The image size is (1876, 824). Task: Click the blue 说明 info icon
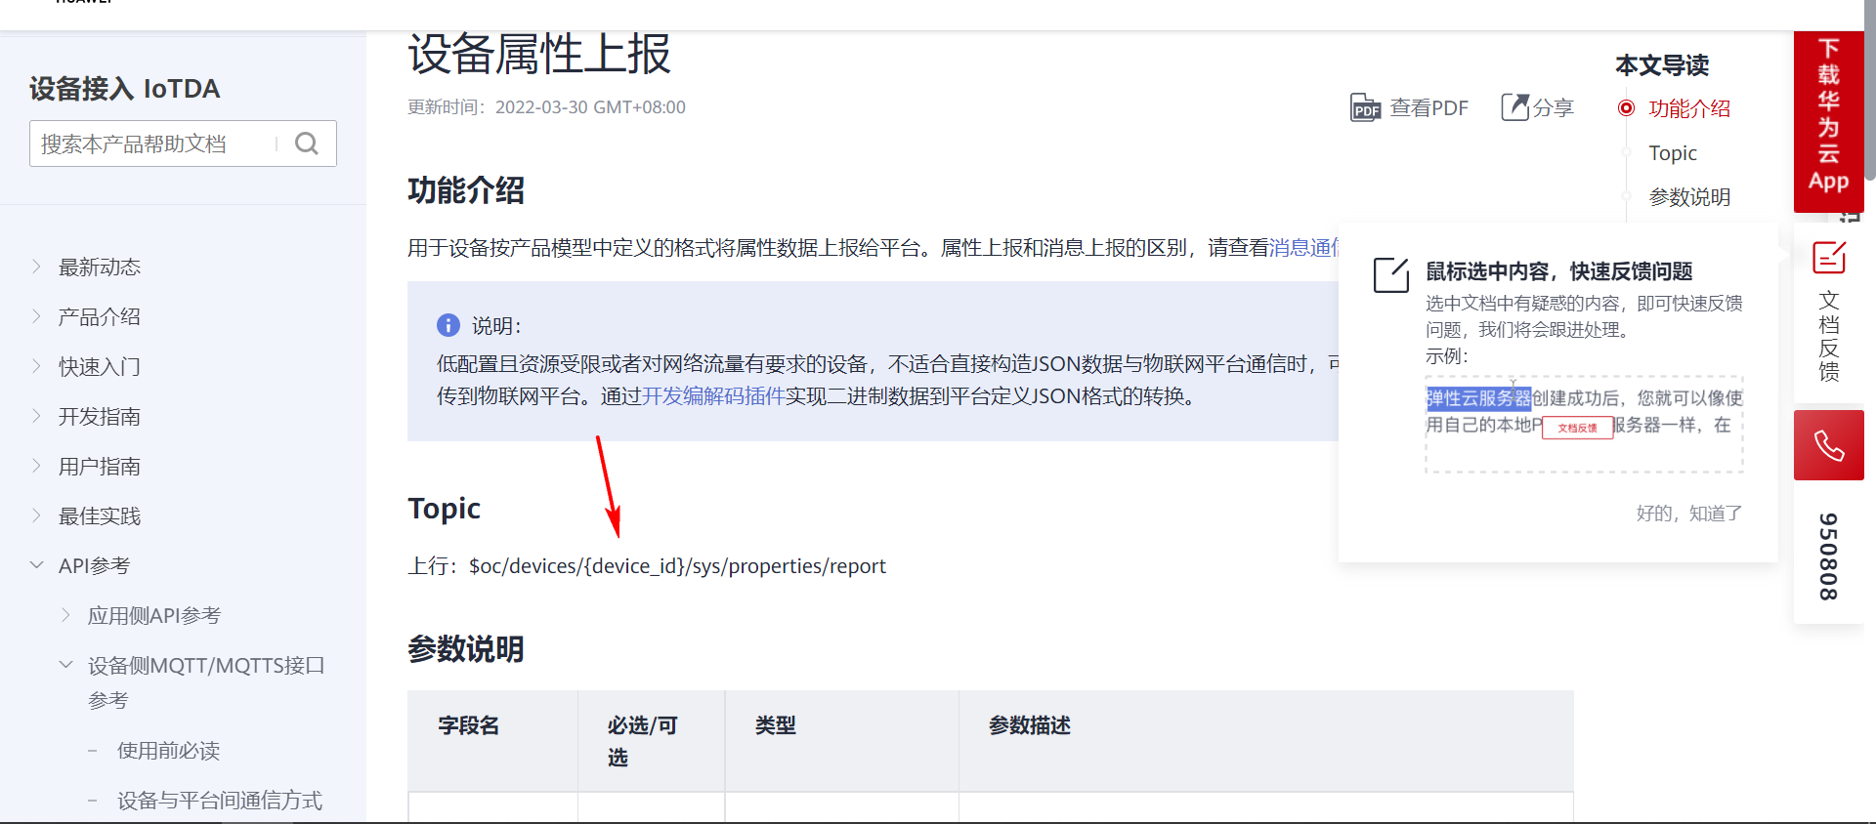click(448, 325)
